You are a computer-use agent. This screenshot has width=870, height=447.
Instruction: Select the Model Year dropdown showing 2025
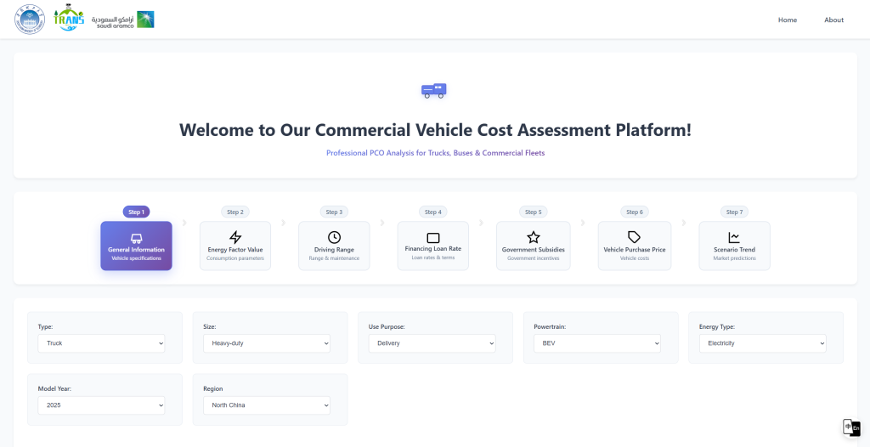click(x=101, y=405)
